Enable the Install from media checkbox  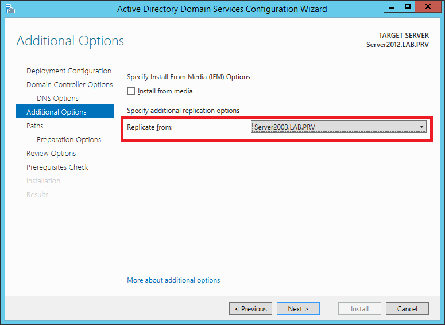point(131,91)
